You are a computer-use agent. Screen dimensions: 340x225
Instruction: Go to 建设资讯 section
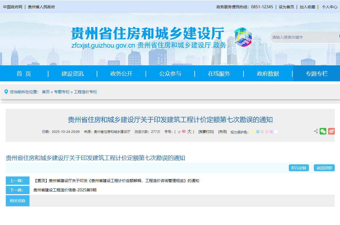[73, 74]
